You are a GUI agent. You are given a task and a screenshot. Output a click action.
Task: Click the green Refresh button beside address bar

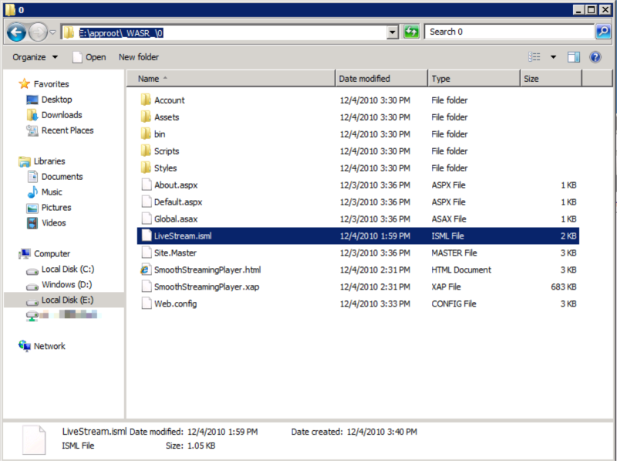click(x=412, y=32)
